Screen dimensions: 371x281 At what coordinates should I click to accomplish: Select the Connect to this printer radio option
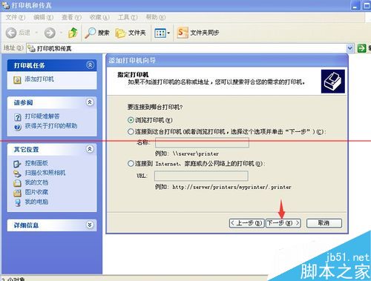point(131,132)
